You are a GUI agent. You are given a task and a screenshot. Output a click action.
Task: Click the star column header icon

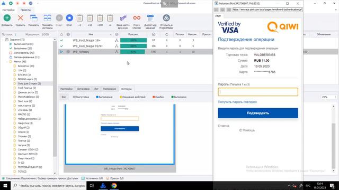(61, 34)
